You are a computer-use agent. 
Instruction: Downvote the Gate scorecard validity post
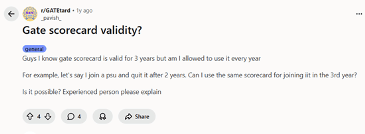click(x=47, y=116)
